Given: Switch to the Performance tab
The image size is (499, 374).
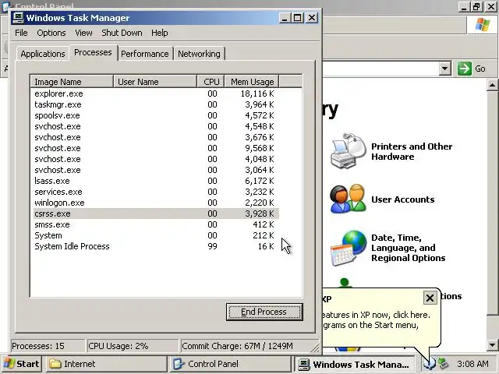Looking at the screenshot, I should tap(145, 54).
